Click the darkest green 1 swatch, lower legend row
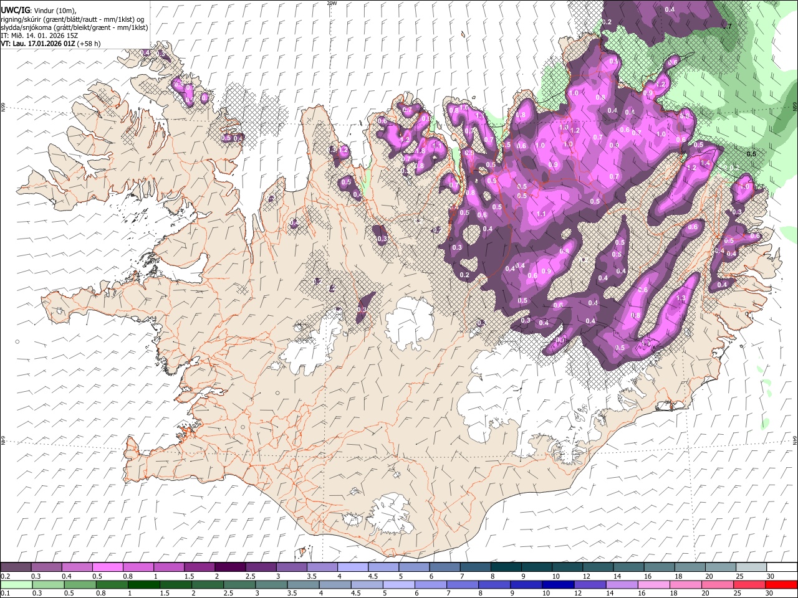This screenshot has height=598, width=798. point(143,585)
